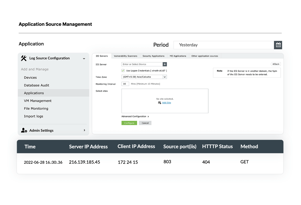Toggle the Use Logon Credentials checkbox
Screen dimensions: 301x205
coord(123,71)
